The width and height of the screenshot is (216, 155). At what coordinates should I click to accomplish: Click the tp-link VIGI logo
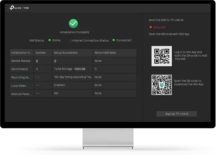click(19, 8)
